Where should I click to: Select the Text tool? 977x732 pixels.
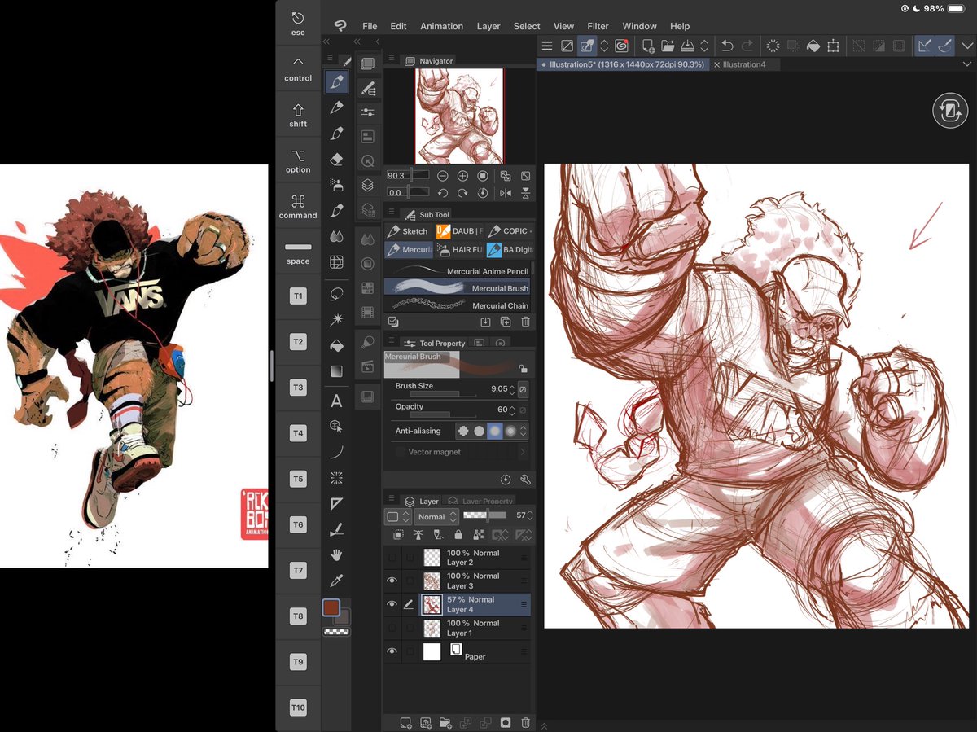coord(336,401)
